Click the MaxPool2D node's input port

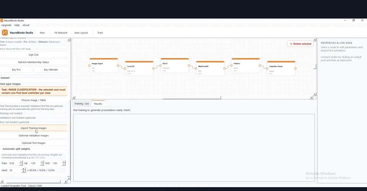point(196,68)
